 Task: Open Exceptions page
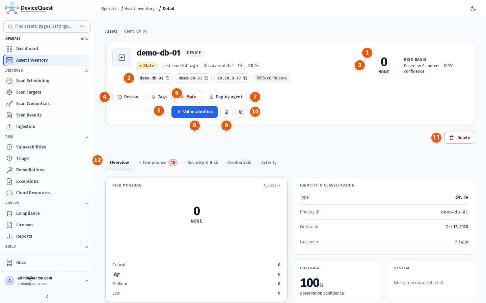click(47, 181)
